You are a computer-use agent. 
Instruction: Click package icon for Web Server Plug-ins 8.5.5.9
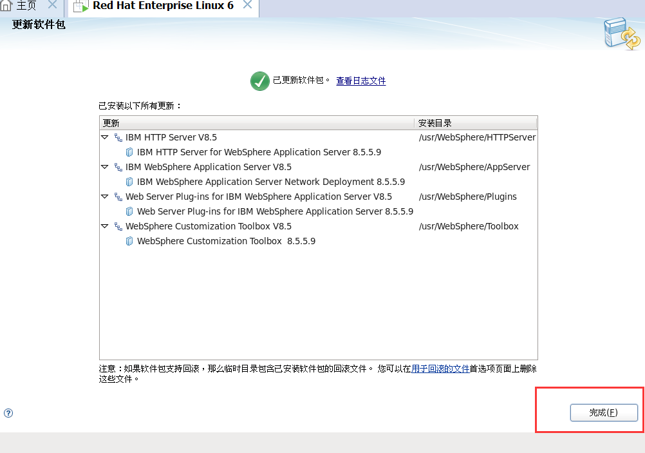pos(129,211)
